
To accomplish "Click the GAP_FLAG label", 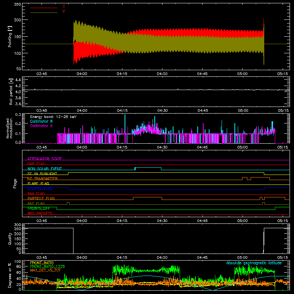I will (x=36, y=164).
